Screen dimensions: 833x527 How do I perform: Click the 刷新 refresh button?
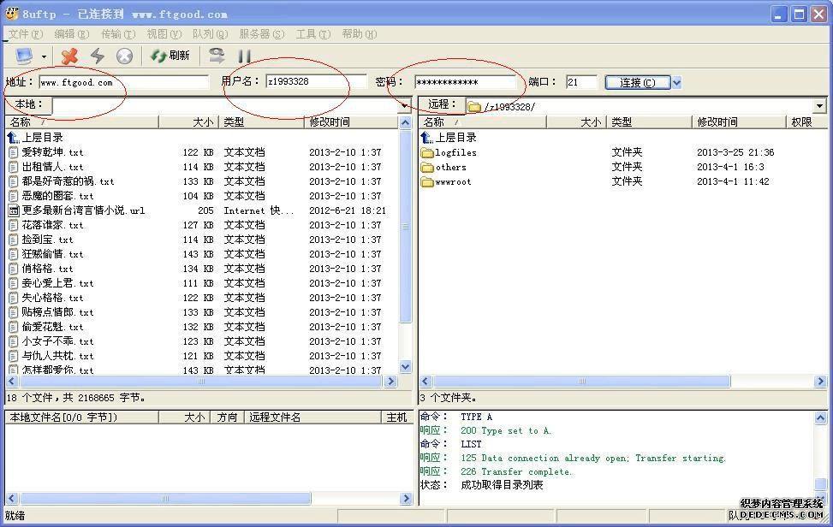tap(170, 56)
